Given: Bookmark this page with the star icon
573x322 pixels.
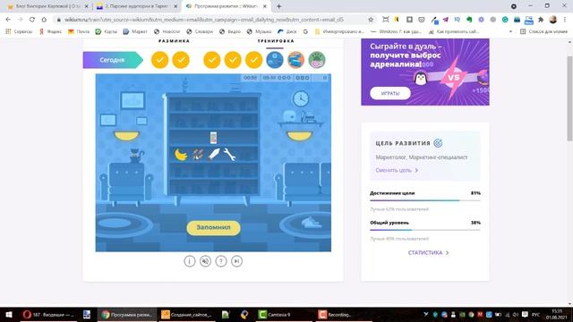Looking at the screenshot, I should click(371, 20).
